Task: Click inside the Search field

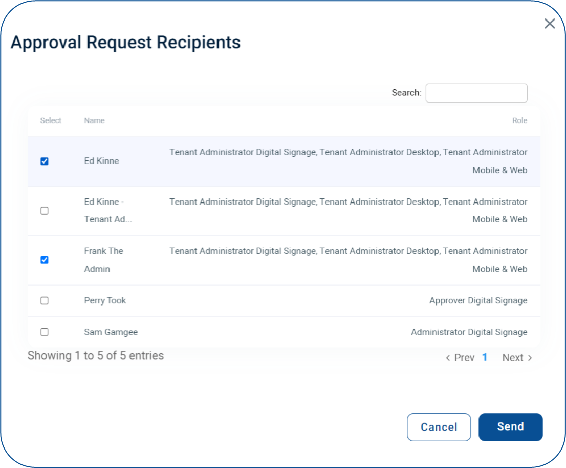Action: [476, 93]
